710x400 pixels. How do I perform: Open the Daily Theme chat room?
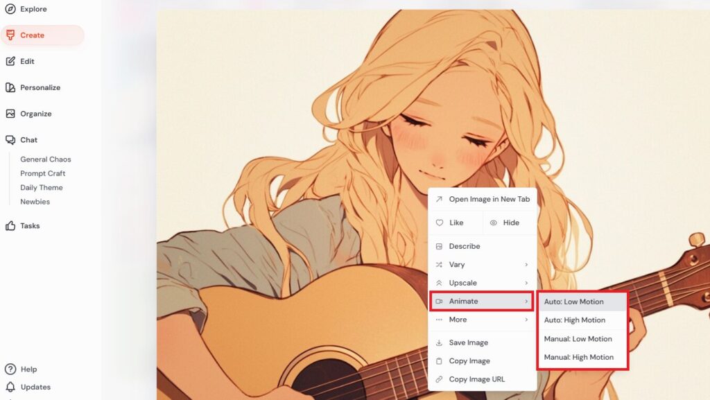point(41,187)
